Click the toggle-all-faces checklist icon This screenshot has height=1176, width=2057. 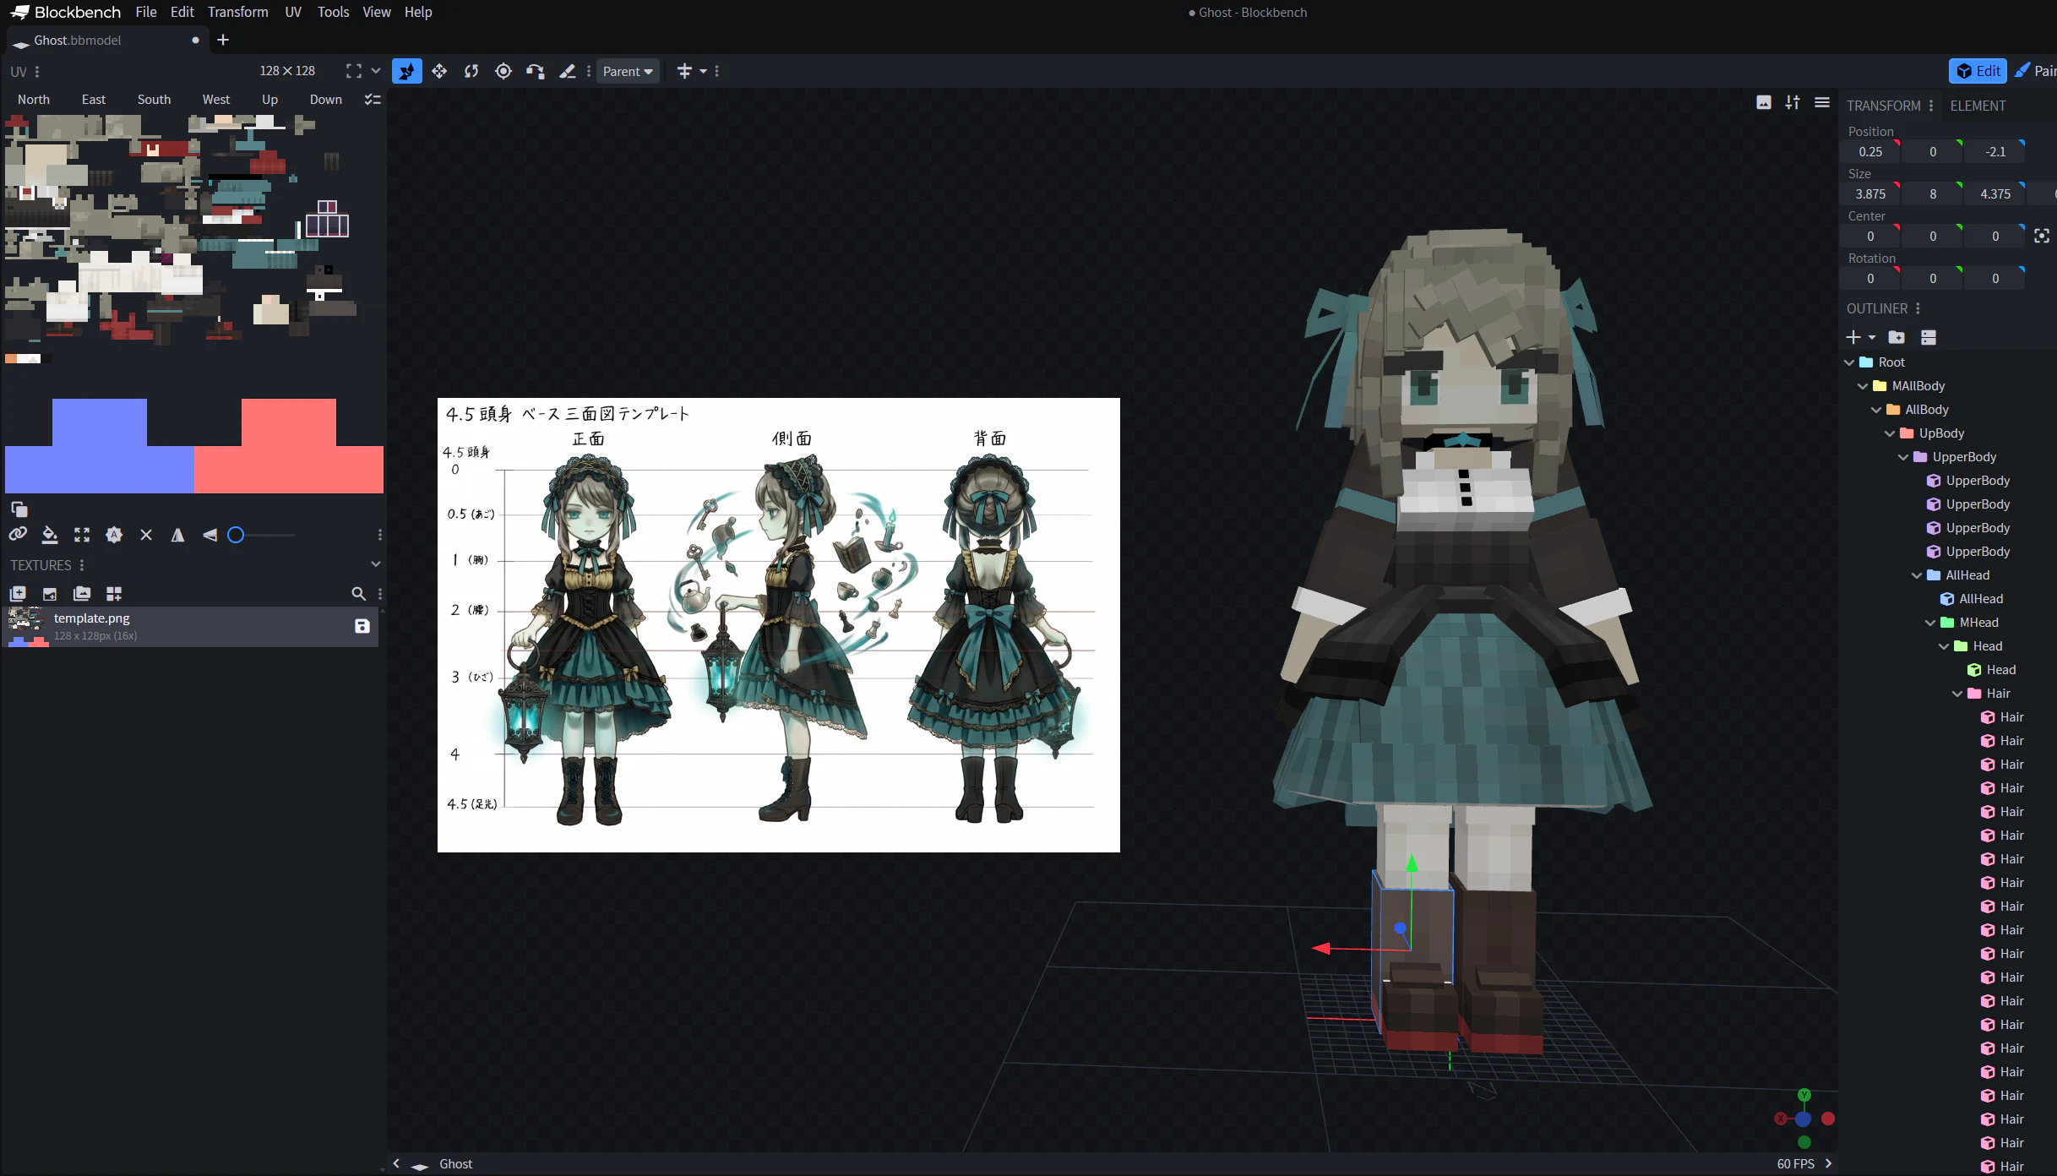click(372, 100)
